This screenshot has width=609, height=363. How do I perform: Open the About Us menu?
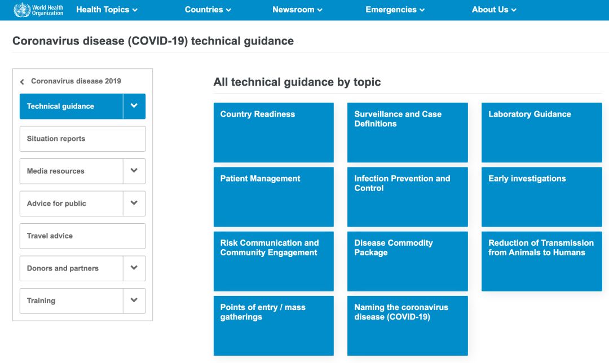(494, 10)
